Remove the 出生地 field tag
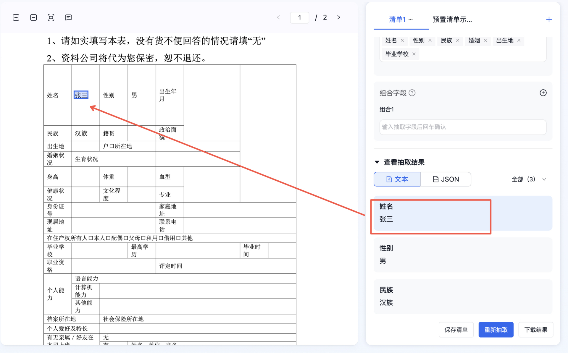Screen dimensions: 568x353 (519, 41)
